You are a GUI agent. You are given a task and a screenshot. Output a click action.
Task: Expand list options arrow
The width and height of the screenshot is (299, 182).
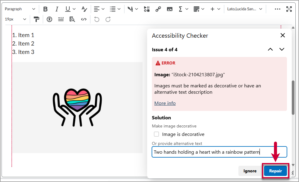click(119, 9)
